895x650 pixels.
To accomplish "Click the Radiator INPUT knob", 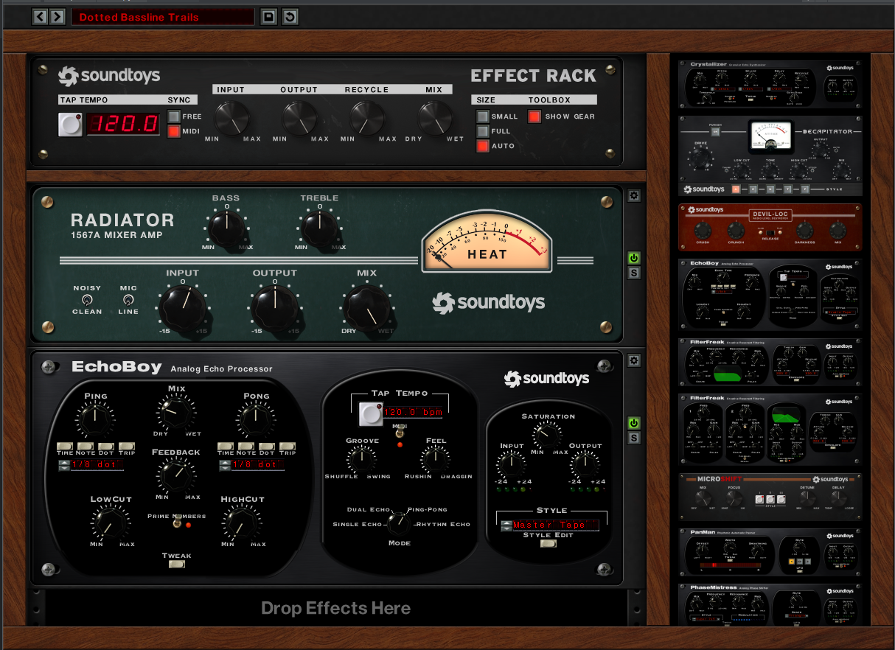I will point(182,307).
